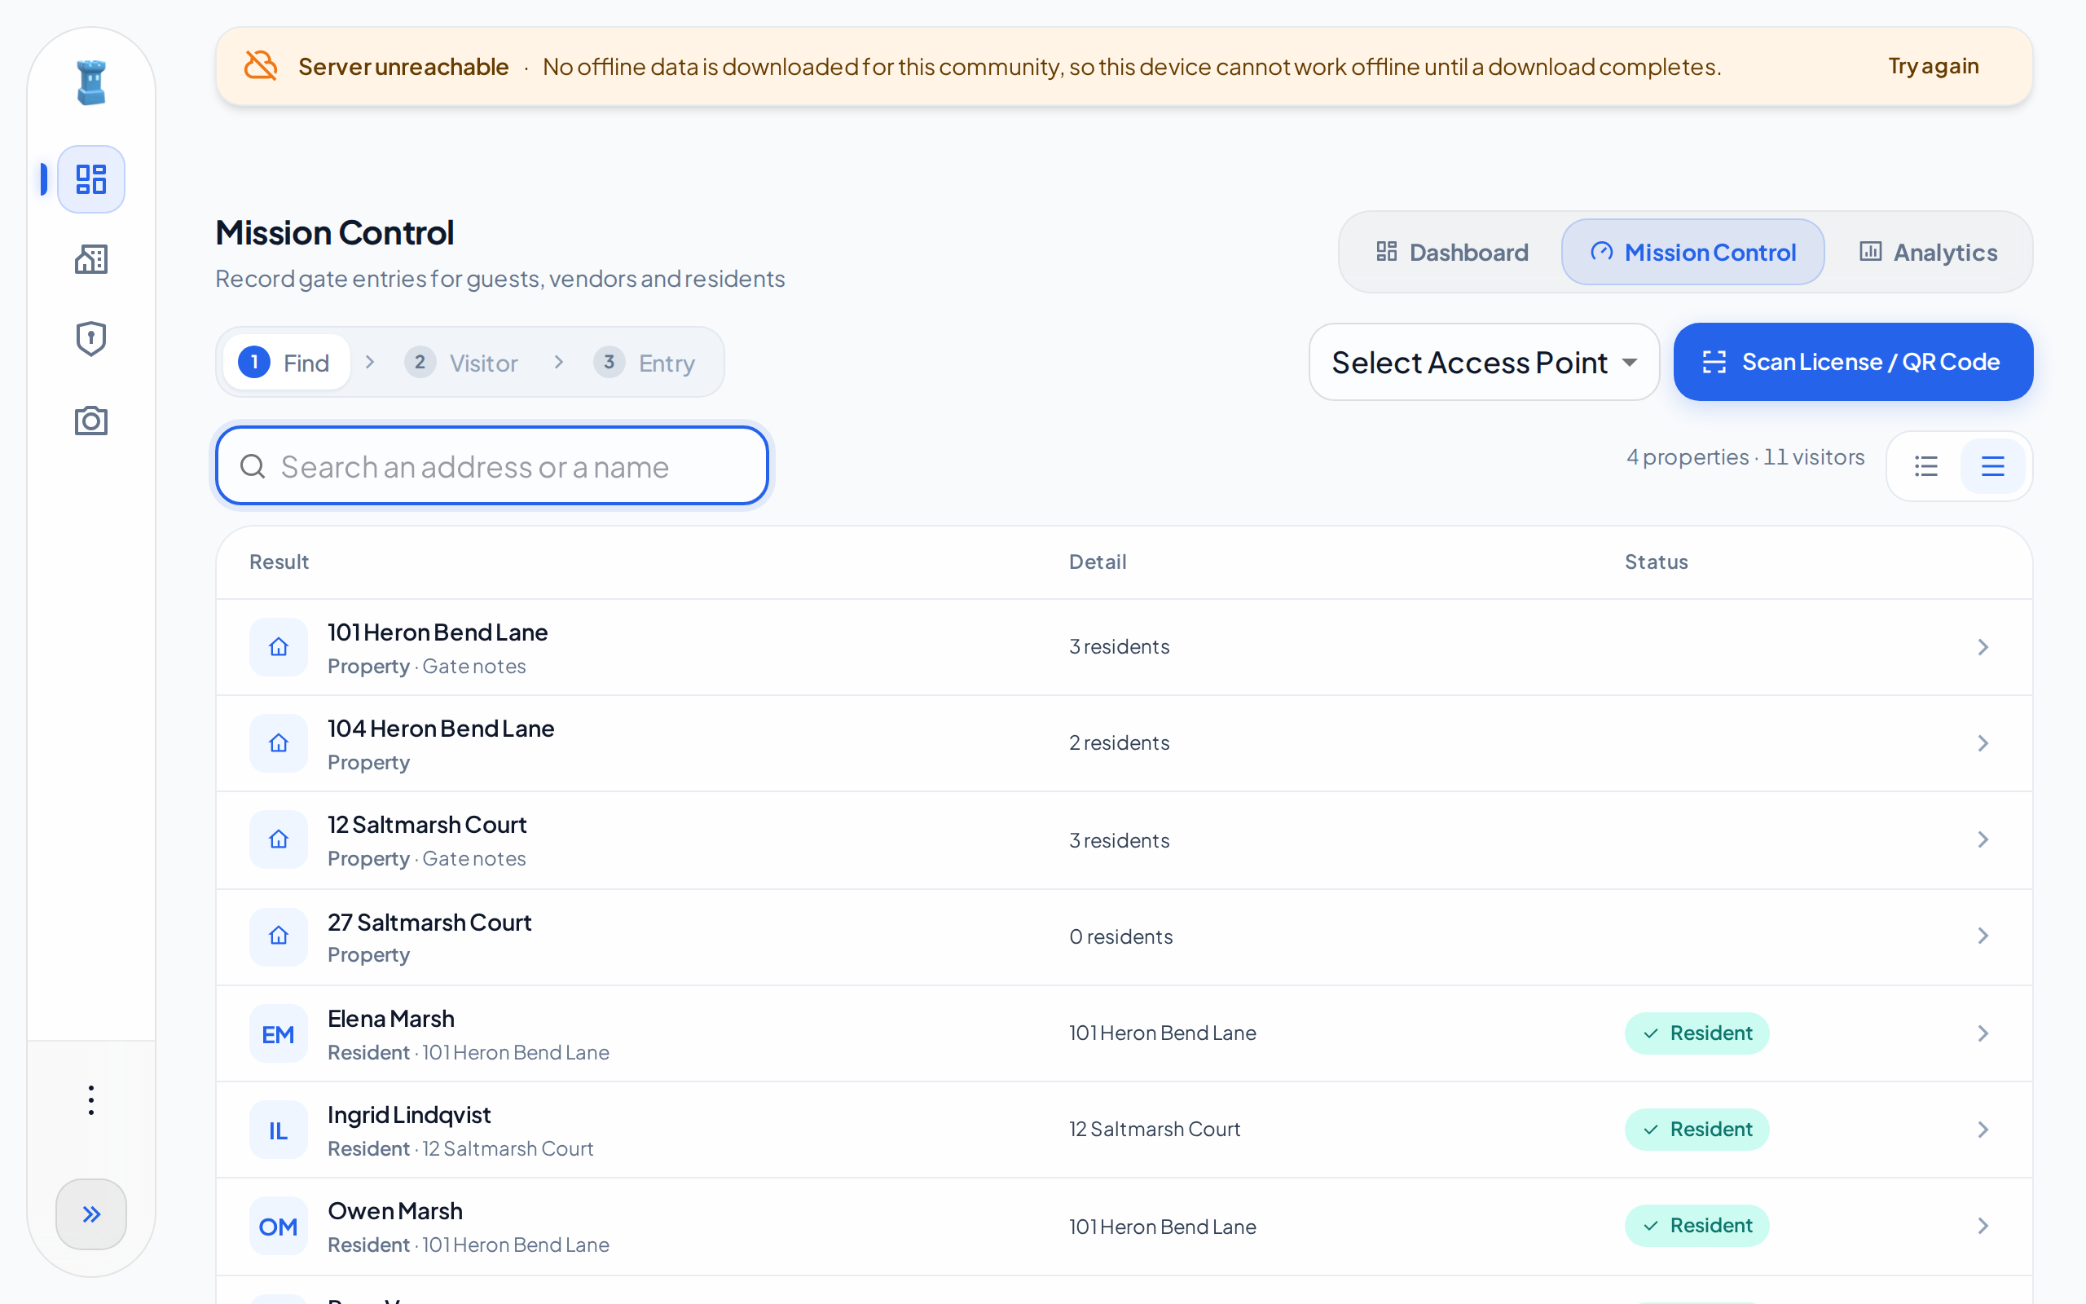
Task: Open the dashboard grid icon in sidebar
Action: tap(90, 179)
